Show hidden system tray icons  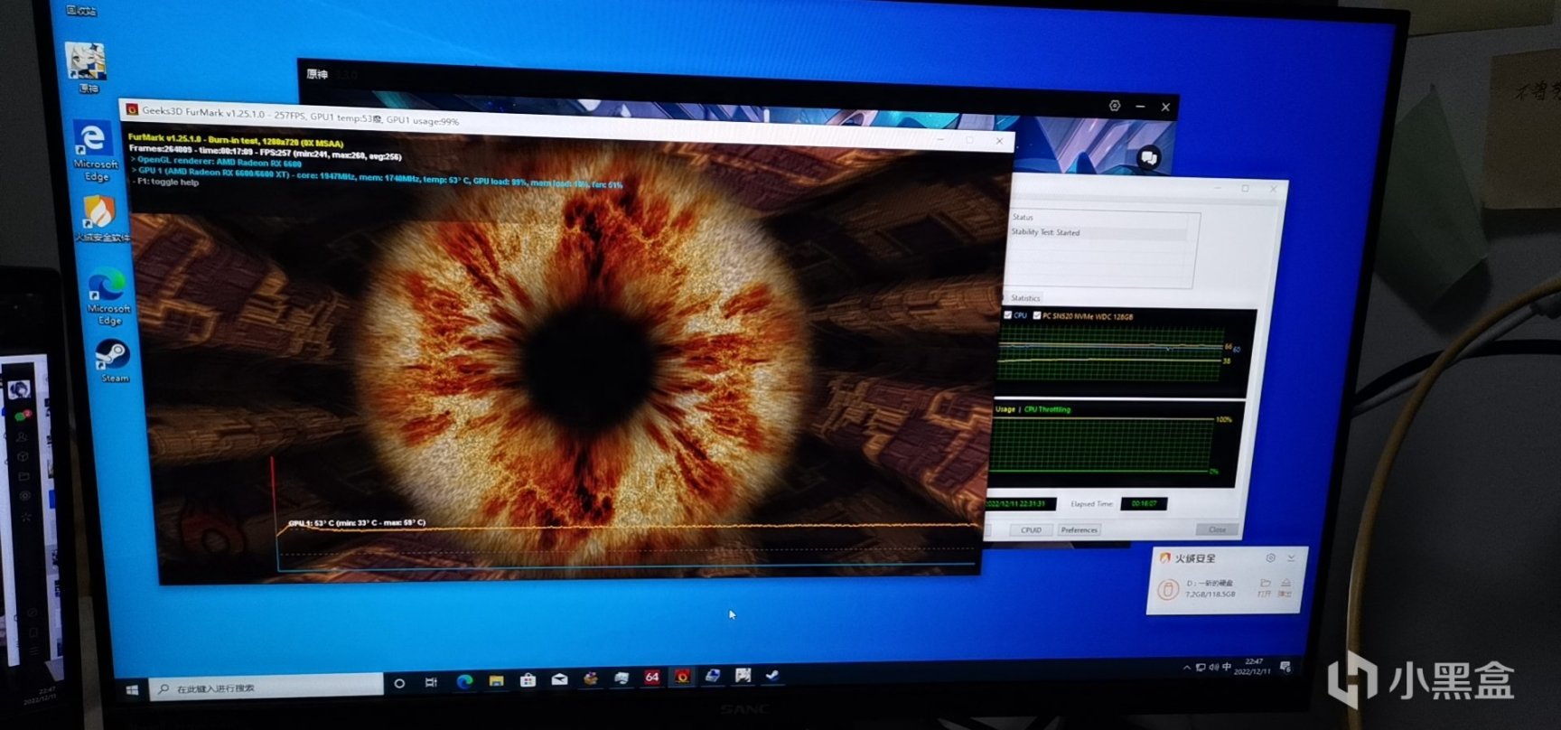coord(1186,668)
